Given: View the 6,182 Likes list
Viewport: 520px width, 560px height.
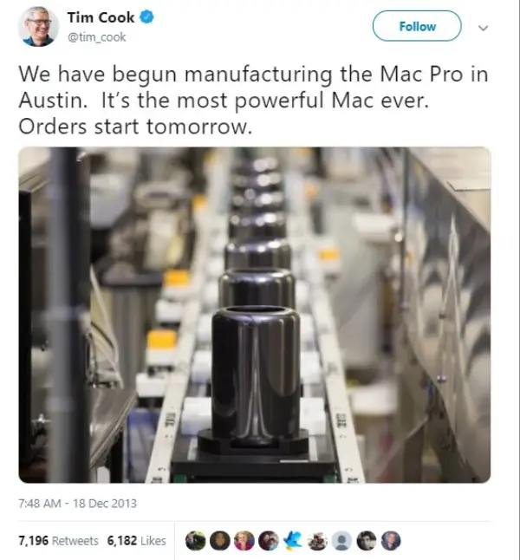Looking at the screenshot, I should click(x=136, y=541).
